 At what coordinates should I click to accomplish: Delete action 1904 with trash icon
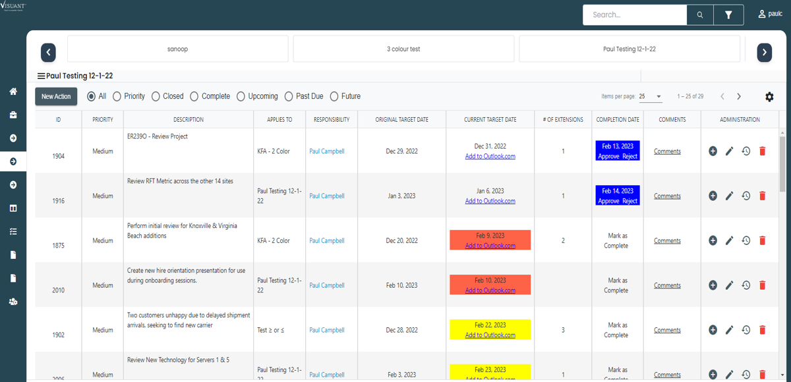click(763, 151)
